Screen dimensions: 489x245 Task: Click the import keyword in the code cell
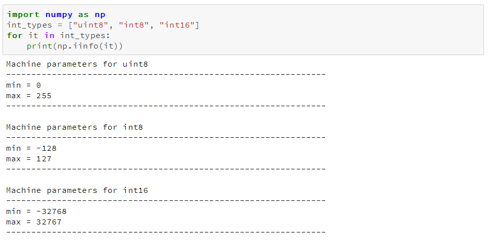pos(23,15)
